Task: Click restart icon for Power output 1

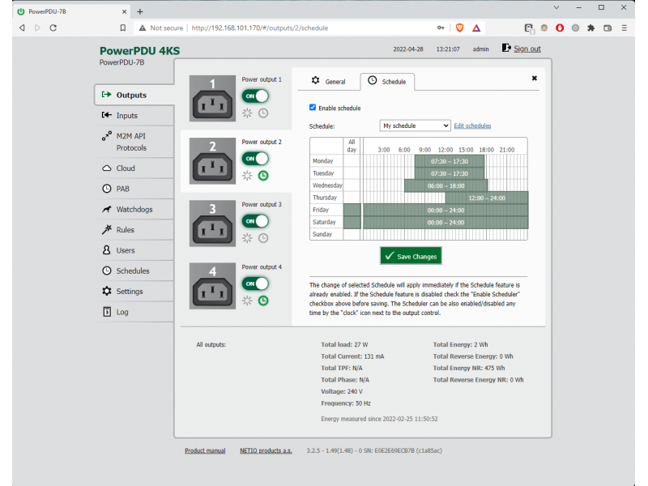Action: coord(247,113)
